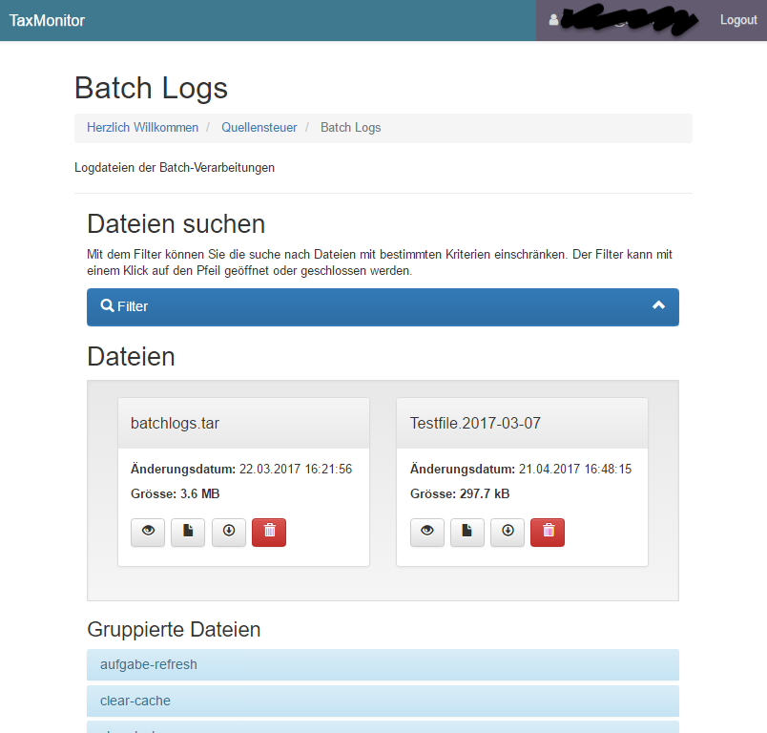Download batchlogs.tar with the arrow icon
The height and width of the screenshot is (733, 767).
pos(228,532)
